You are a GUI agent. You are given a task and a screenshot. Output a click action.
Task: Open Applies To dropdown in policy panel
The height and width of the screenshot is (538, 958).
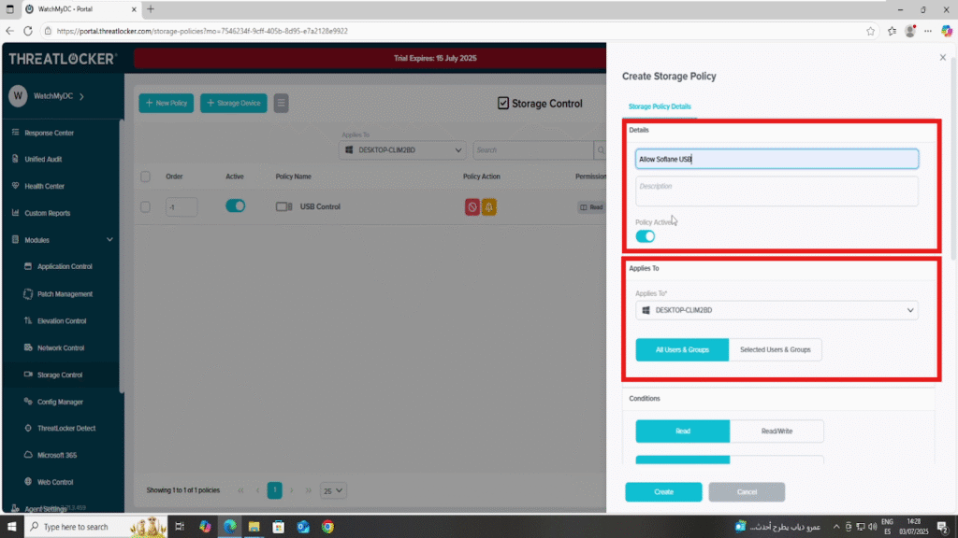pyautogui.click(x=777, y=310)
